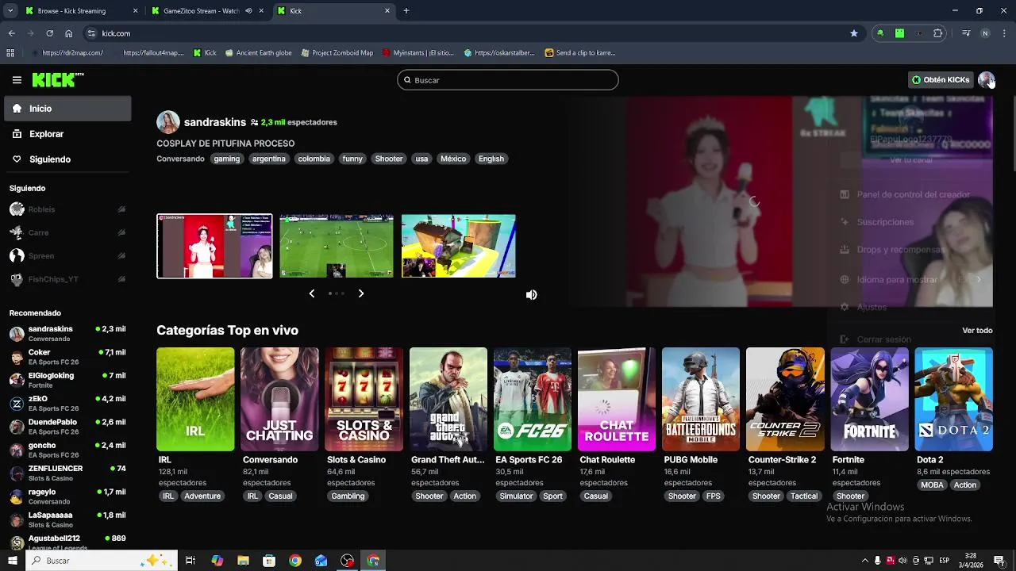Click the Obtén KICKs button

click(x=941, y=80)
